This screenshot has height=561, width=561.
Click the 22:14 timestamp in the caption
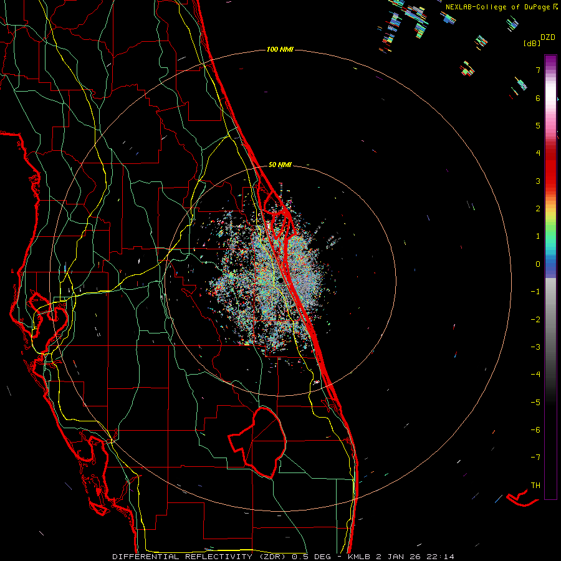click(441, 557)
